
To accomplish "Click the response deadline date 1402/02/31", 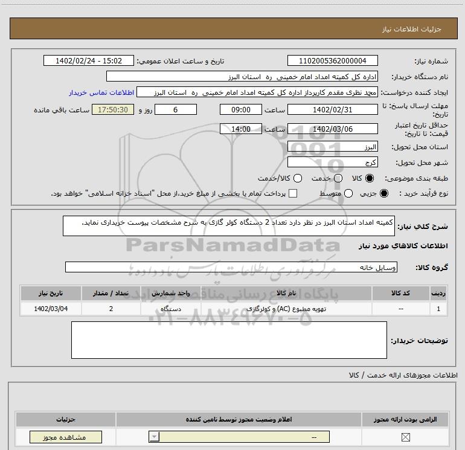I will [x=332, y=109].
